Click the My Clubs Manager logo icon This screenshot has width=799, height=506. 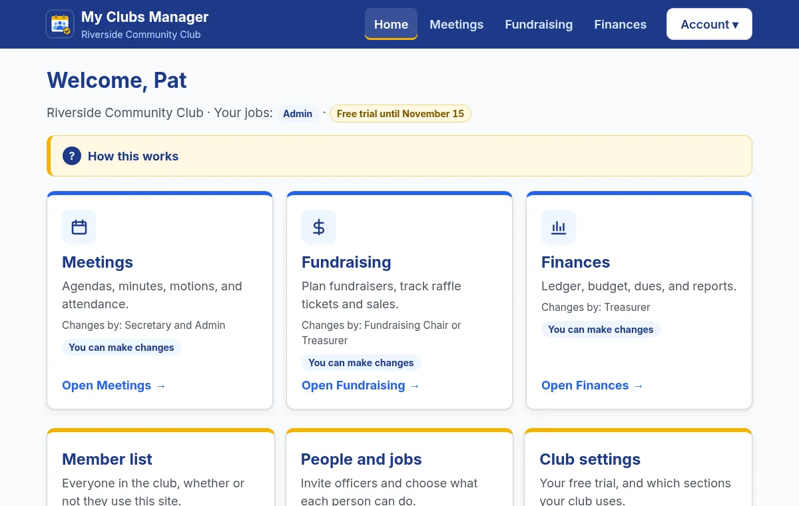coord(60,24)
